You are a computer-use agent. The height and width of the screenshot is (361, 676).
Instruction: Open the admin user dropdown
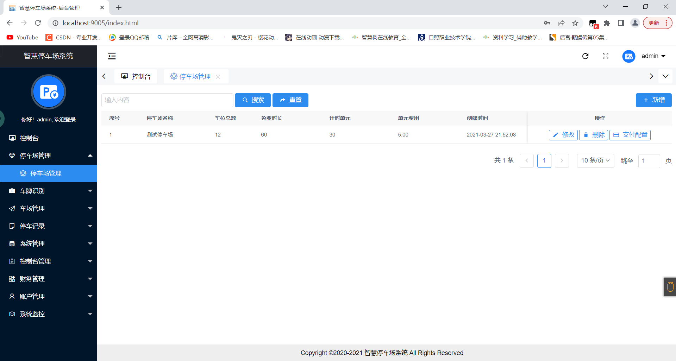click(x=653, y=56)
